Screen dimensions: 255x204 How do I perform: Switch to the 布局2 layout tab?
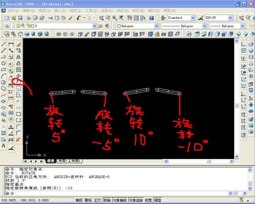[76, 161]
